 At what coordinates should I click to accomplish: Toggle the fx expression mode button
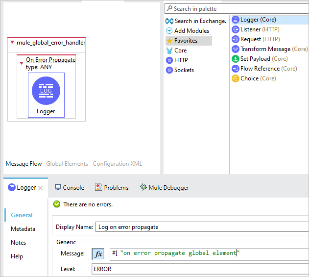pyautogui.click(x=98, y=254)
